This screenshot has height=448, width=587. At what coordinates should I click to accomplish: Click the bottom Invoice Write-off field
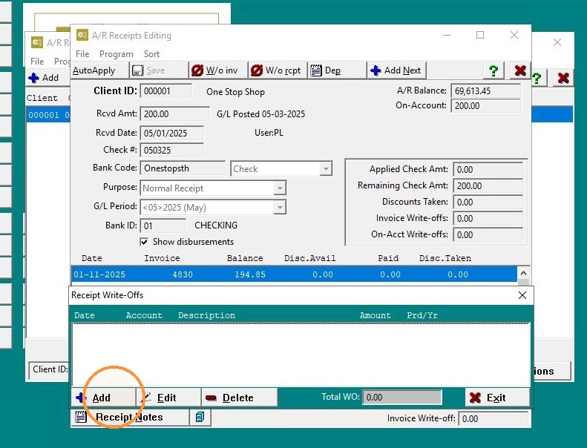point(493,419)
